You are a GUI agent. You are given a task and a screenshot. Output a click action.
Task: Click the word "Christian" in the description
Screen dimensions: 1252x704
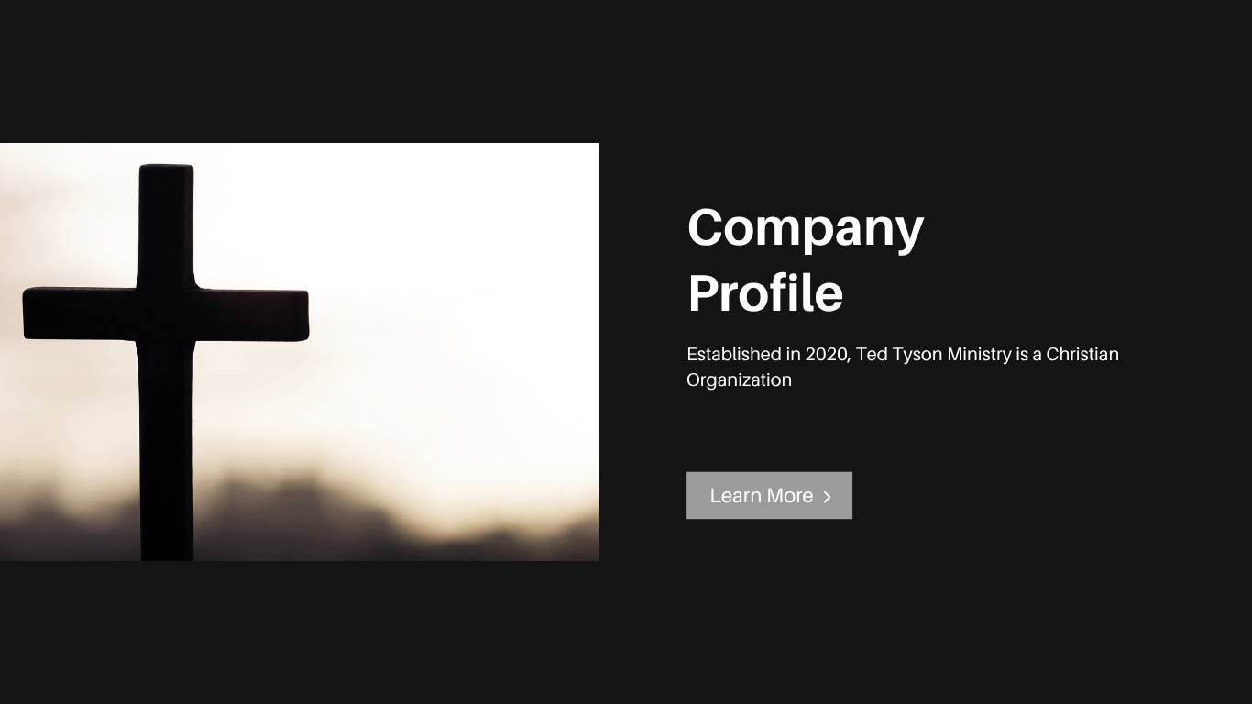point(1082,355)
